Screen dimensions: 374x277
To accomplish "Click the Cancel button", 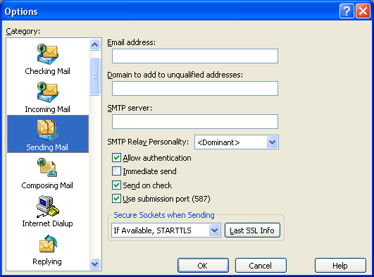I will 261,265.
